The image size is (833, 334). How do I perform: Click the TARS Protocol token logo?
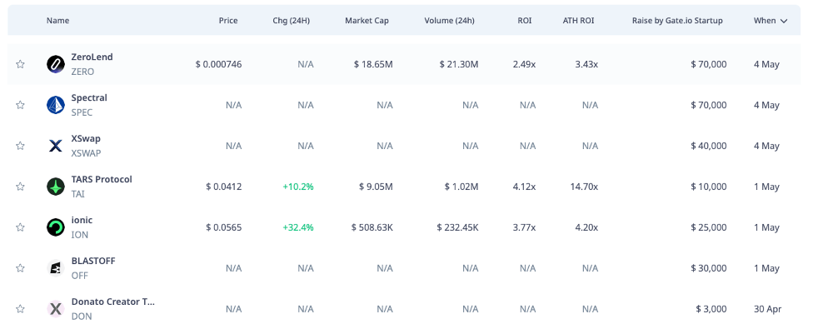pos(56,187)
